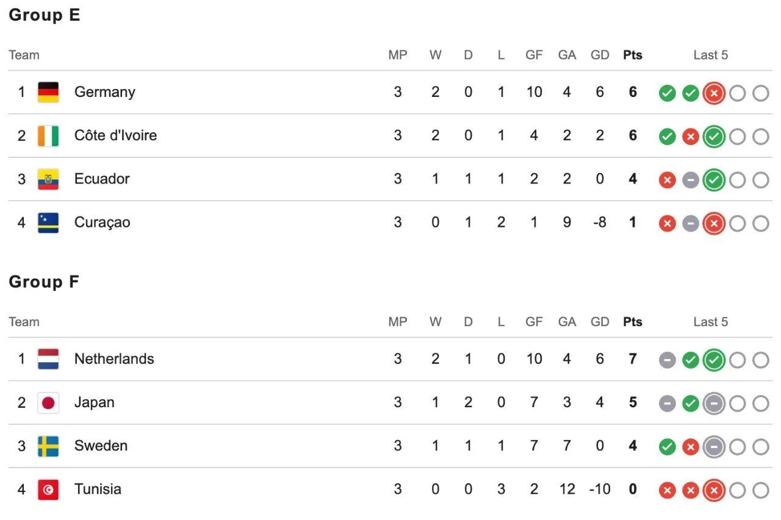Click the Tunisia flag icon
The height and width of the screenshot is (520, 781).
coord(48,490)
